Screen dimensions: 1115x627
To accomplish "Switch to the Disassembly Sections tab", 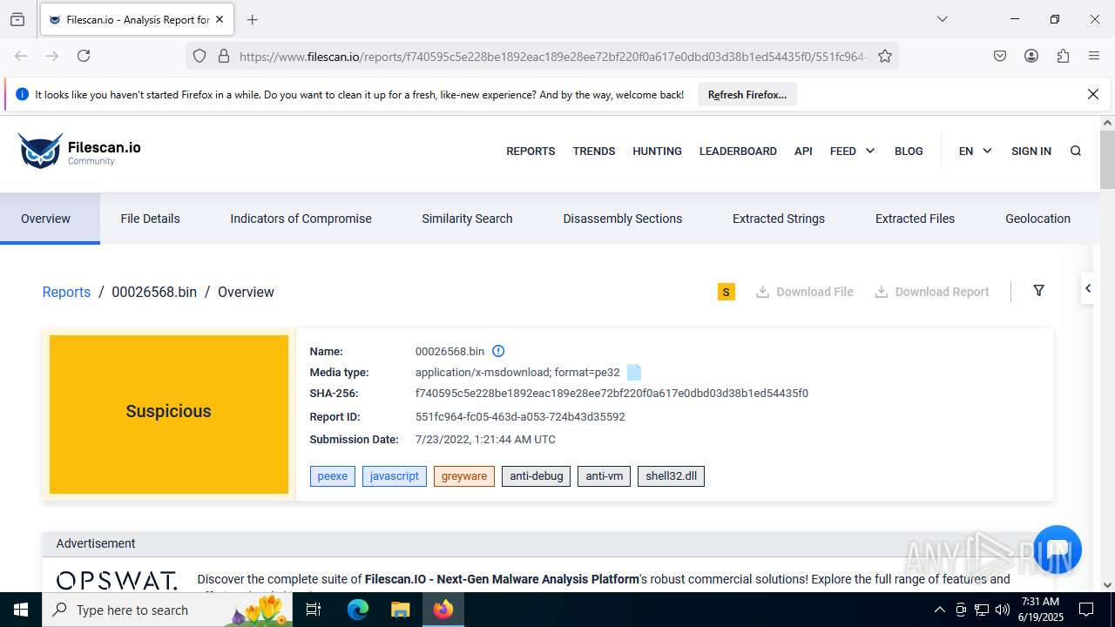I will click(623, 219).
